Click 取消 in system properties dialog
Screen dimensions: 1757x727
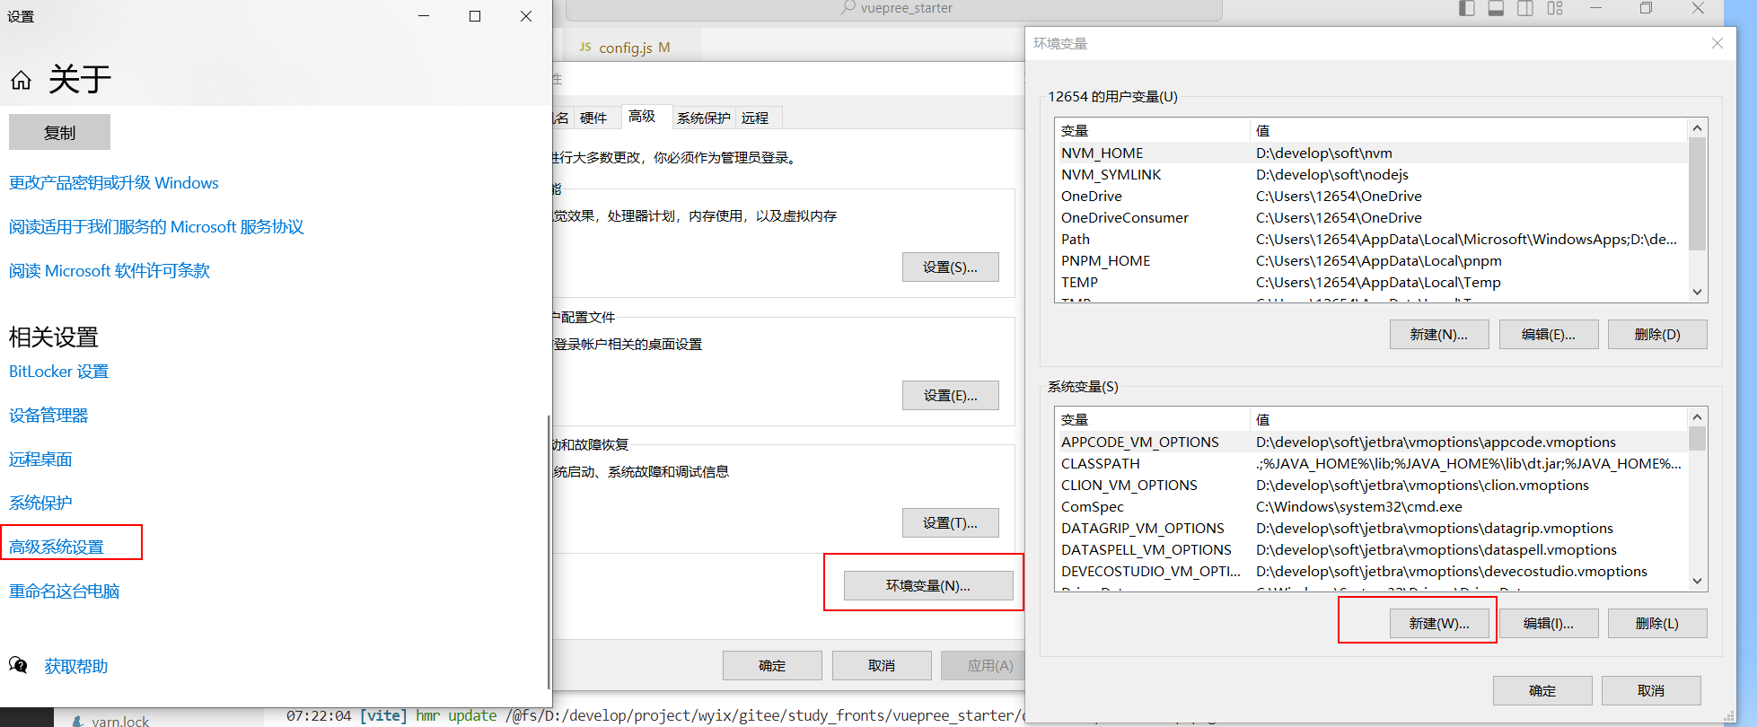tap(882, 666)
